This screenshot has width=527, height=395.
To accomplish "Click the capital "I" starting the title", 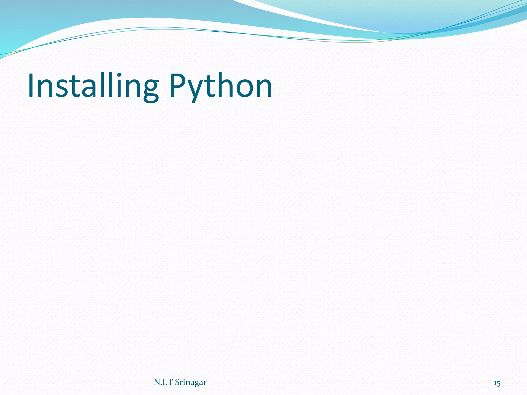I will point(31,85).
